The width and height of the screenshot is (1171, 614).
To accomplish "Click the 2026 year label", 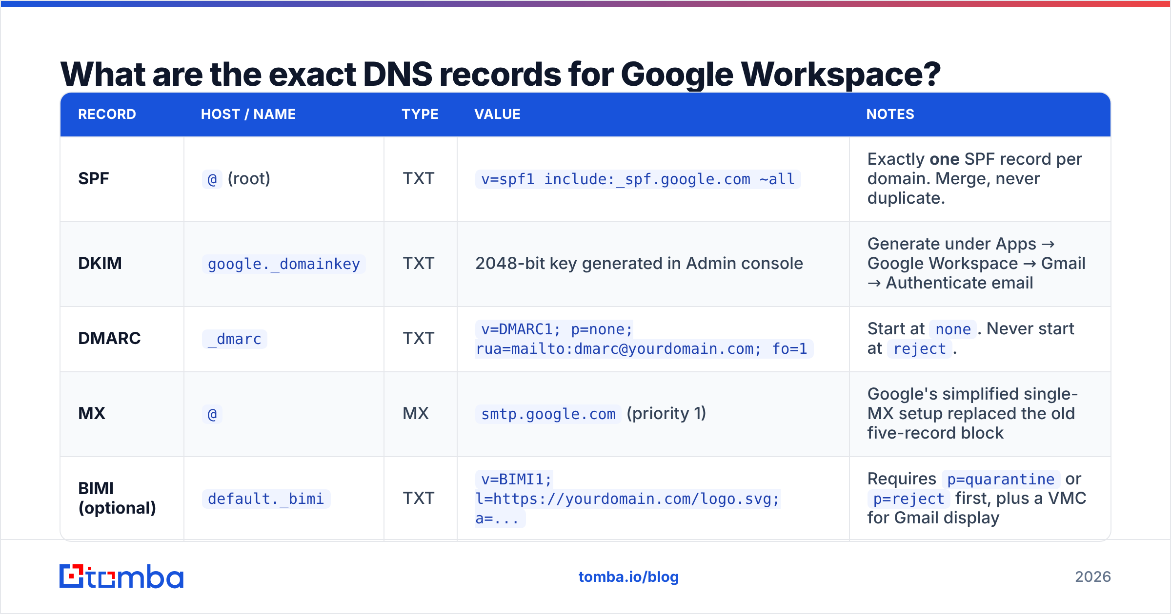I will 1092,577.
